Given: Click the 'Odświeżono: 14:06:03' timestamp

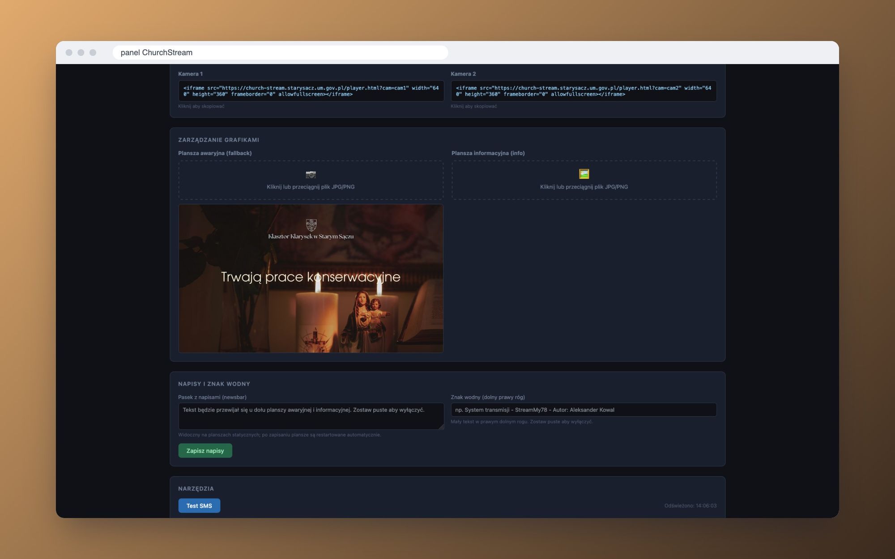Looking at the screenshot, I should coord(690,506).
